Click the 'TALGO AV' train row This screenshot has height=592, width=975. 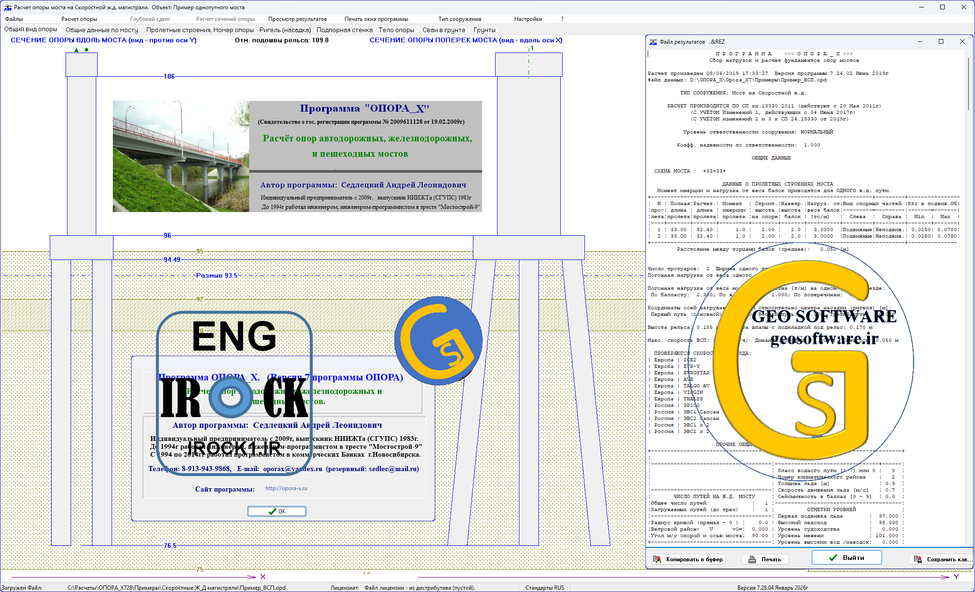[x=679, y=386]
